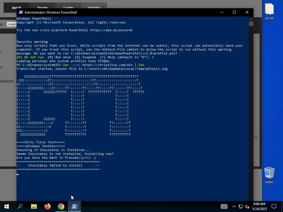
Task: Click the Install button in background window
Action: point(12,24)
